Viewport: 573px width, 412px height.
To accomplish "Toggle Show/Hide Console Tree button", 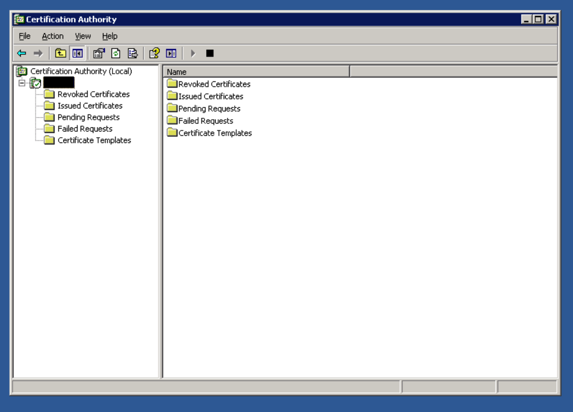I will [x=77, y=53].
